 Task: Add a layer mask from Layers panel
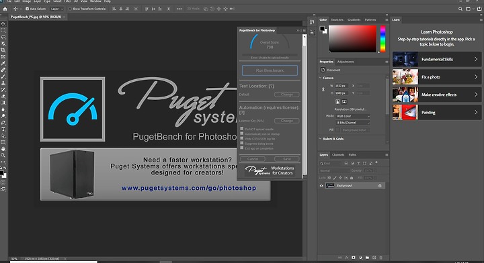click(x=354, y=258)
